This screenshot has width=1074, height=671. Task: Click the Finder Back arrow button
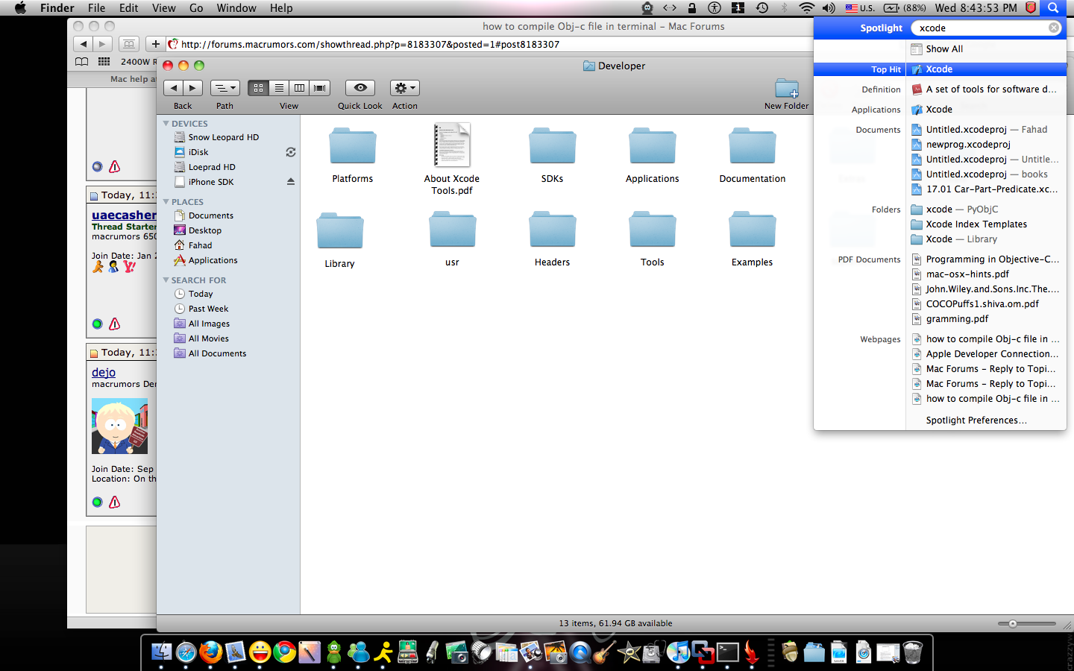[x=173, y=88]
